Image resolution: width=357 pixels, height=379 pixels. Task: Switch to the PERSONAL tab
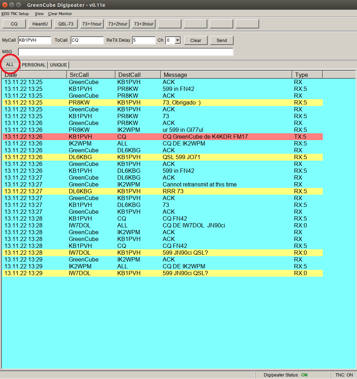(34, 65)
